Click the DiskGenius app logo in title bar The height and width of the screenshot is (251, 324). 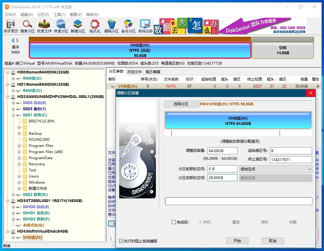pyautogui.click(x=7, y=7)
